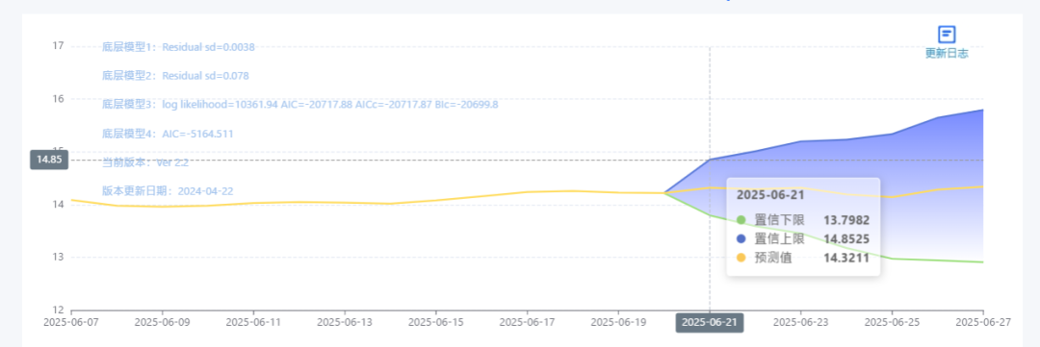
Task: Click the 14.8525 value in the tooltip
Action: (846, 239)
